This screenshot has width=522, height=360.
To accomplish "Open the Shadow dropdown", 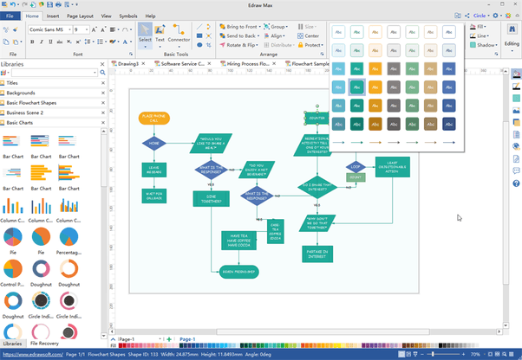I will pyautogui.click(x=497, y=46).
